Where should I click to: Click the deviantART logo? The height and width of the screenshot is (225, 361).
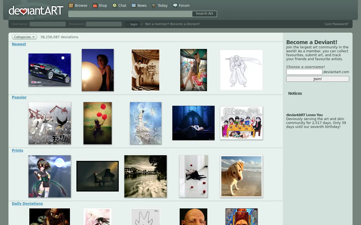coord(36,11)
